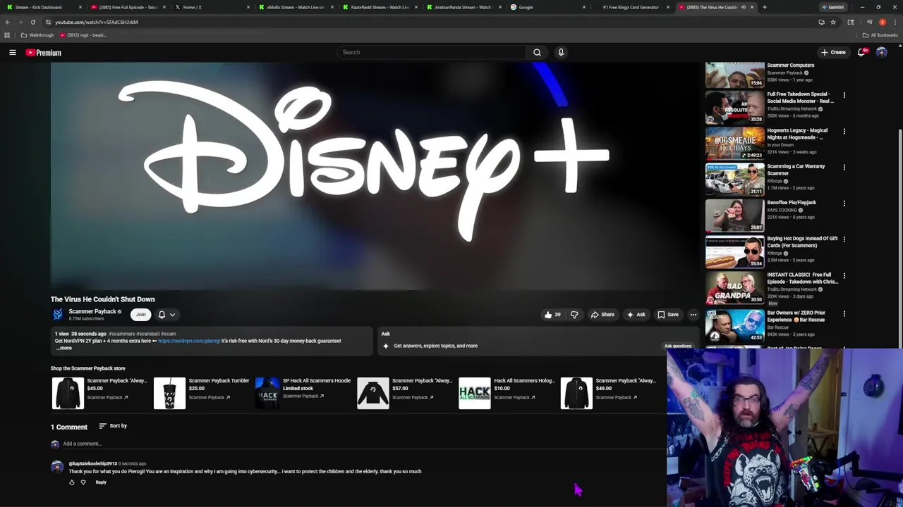Click the Share button
Viewport: 903px width, 507px height.
tap(602, 315)
